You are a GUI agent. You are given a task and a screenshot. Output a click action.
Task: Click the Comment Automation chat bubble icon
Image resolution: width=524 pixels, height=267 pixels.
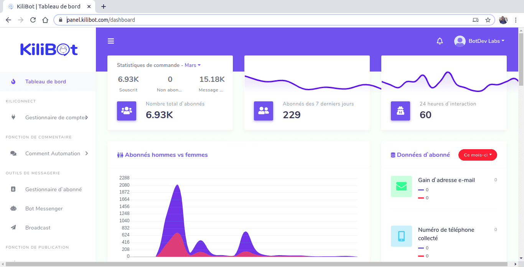point(14,153)
